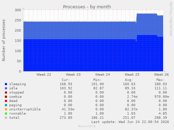The image size is (174, 130).
Task: Click the 'total' legend label
Action: coord(14,118)
